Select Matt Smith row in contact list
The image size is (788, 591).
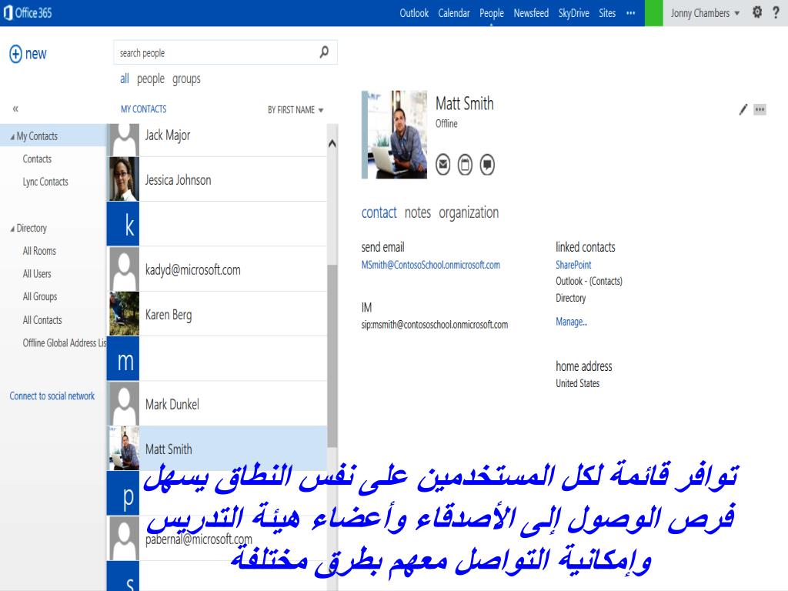(217, 449)
